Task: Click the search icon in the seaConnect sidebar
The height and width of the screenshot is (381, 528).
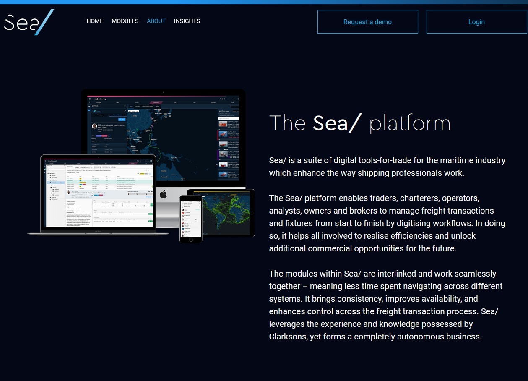Action: (48, 170)
